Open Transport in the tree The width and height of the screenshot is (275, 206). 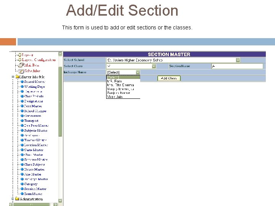(31, 121)
